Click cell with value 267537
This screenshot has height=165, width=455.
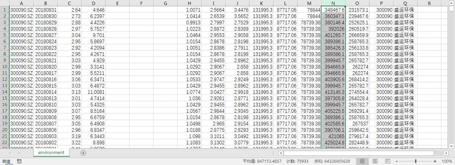[357, 123]
